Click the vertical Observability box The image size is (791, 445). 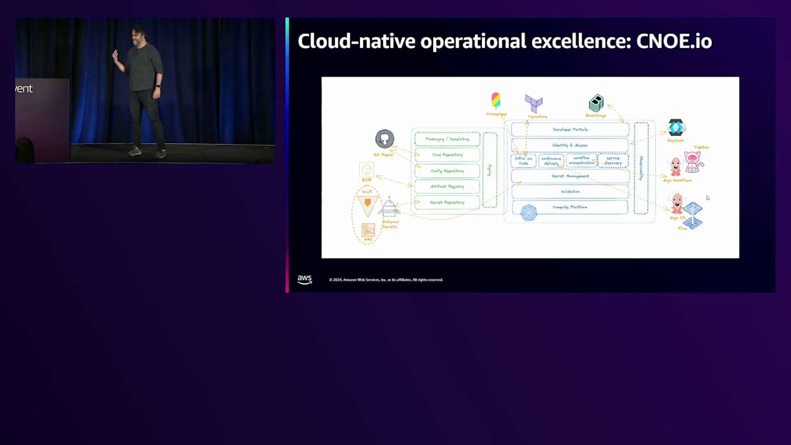point(641,168)
